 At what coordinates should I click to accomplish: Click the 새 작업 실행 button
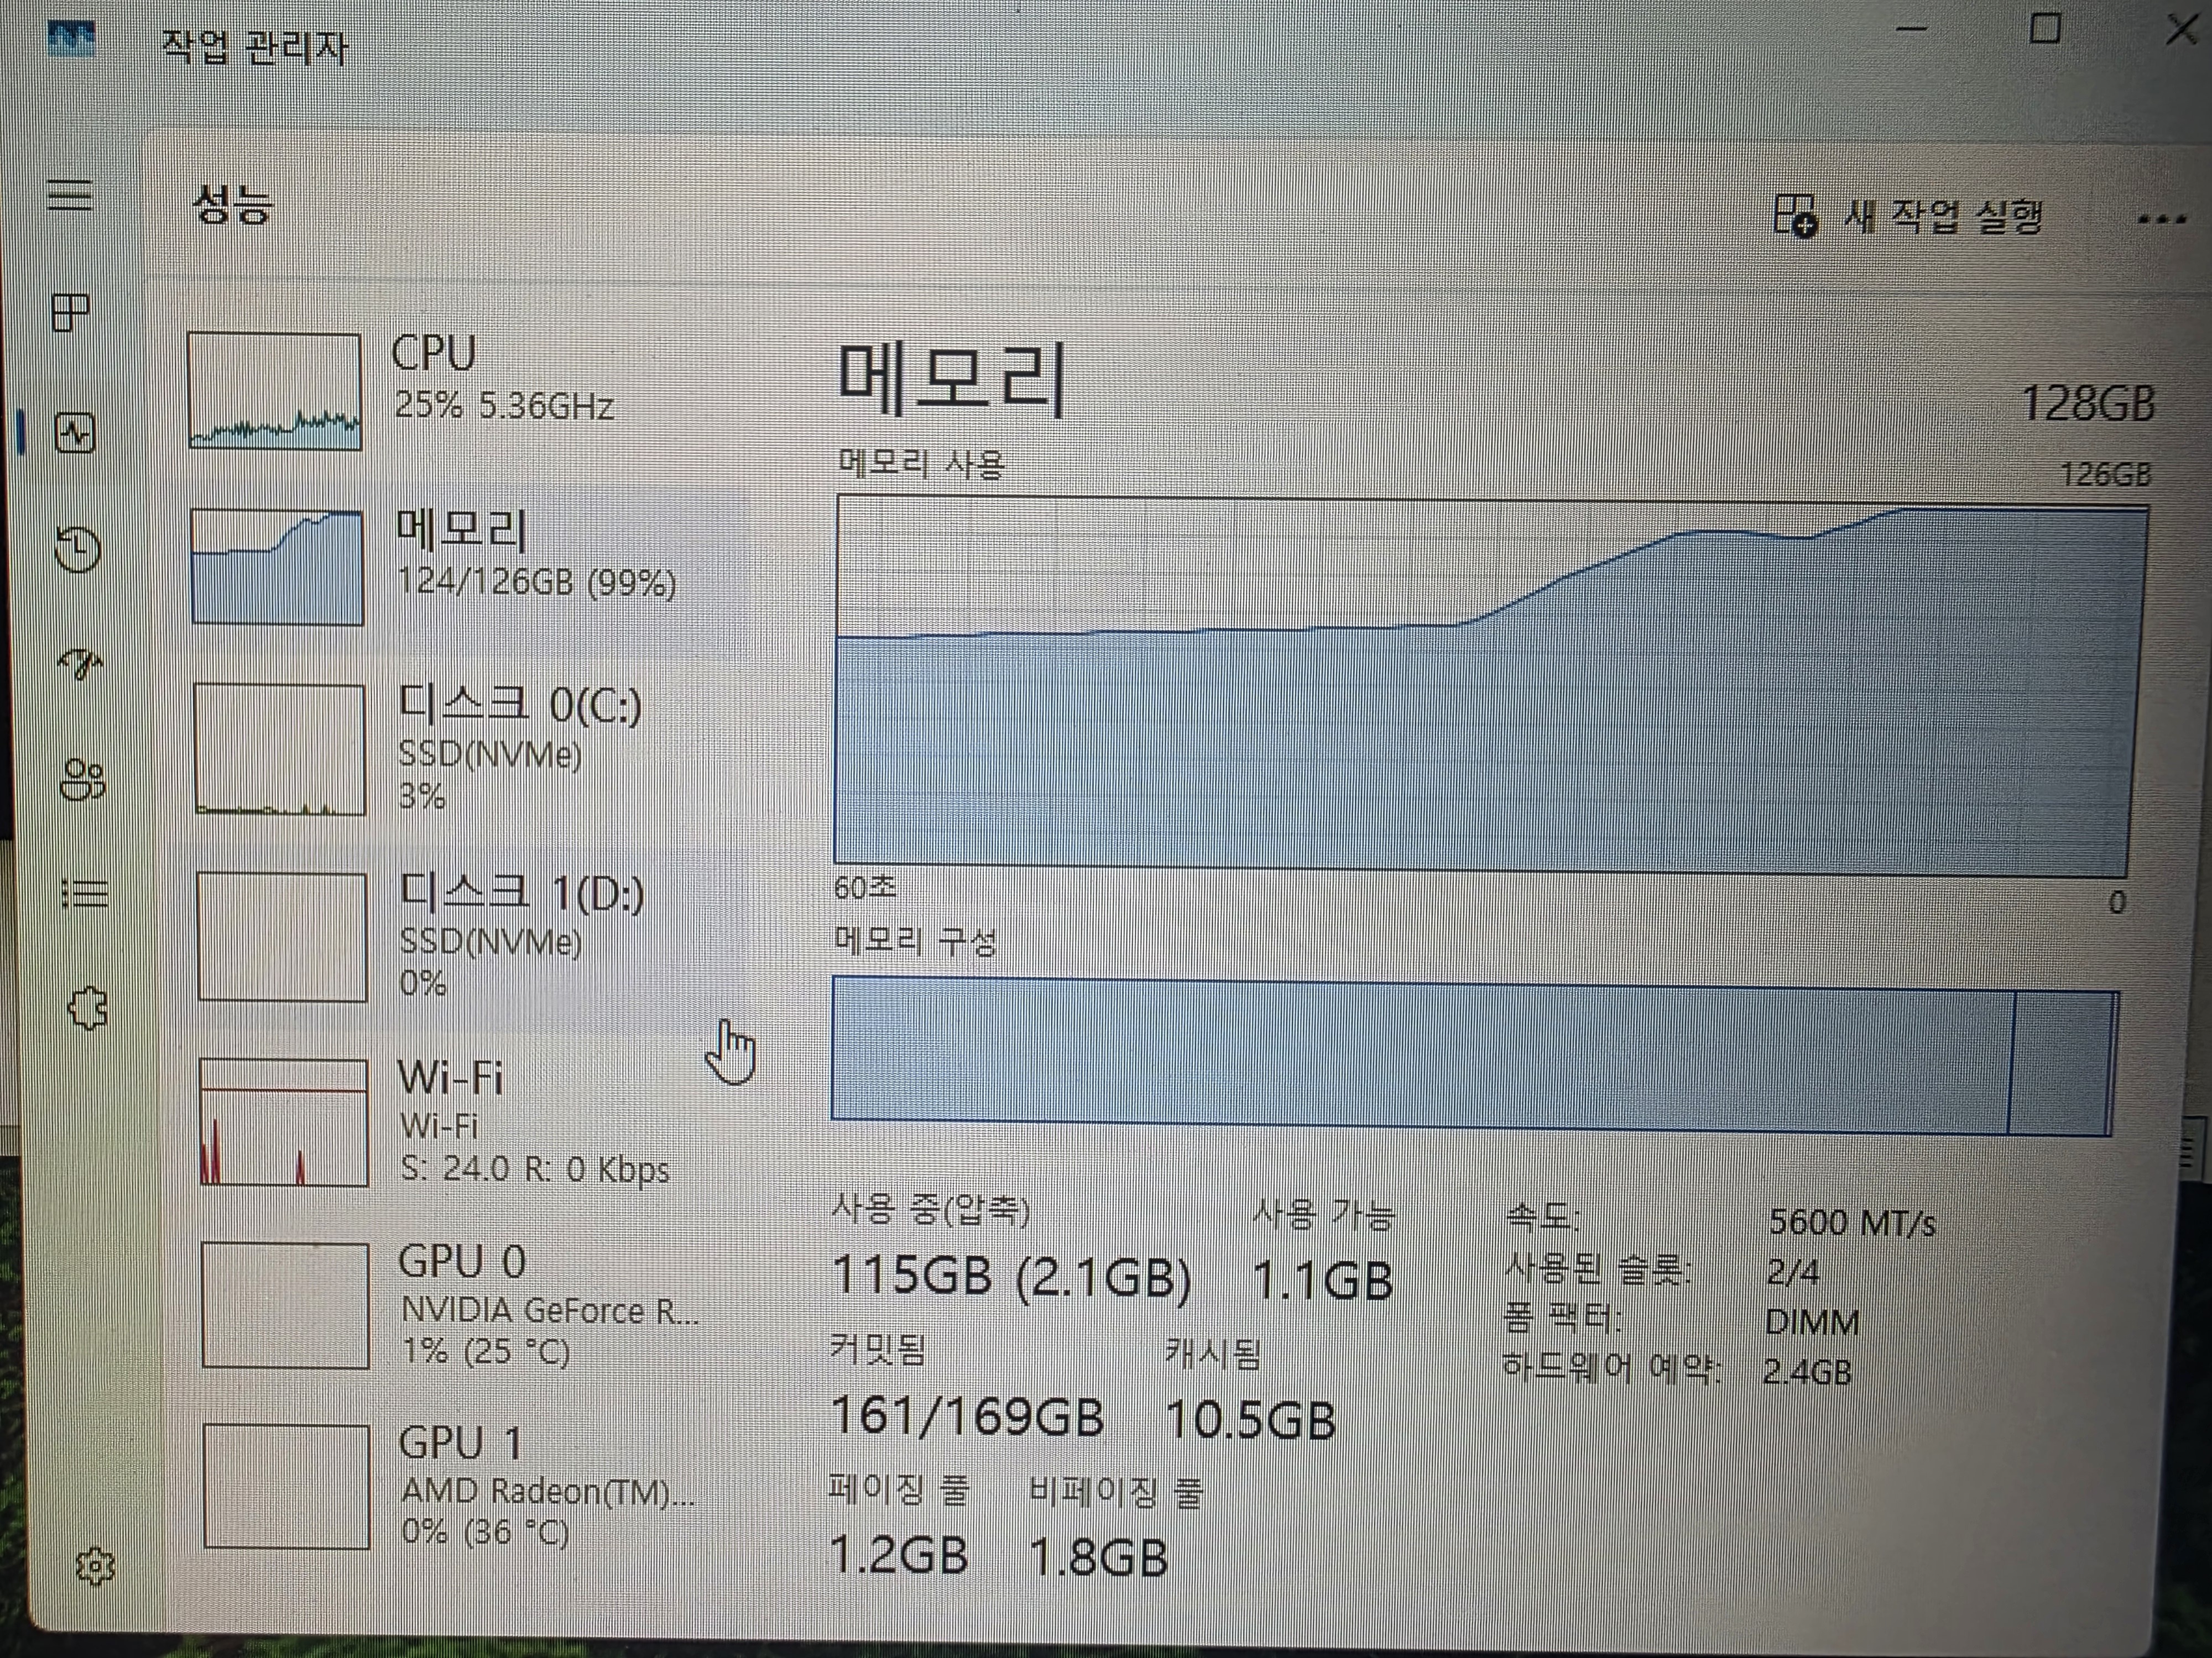(1907, 216)
